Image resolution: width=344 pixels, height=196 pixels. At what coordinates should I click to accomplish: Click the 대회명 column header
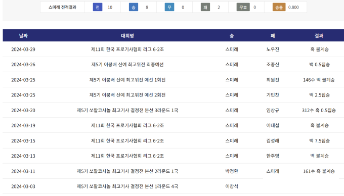127,35
